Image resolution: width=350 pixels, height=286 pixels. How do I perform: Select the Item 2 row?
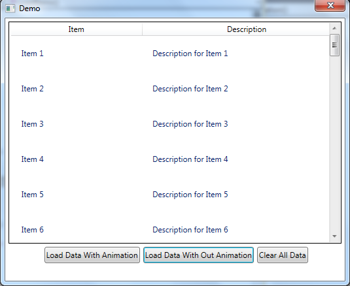coord(170,89)
